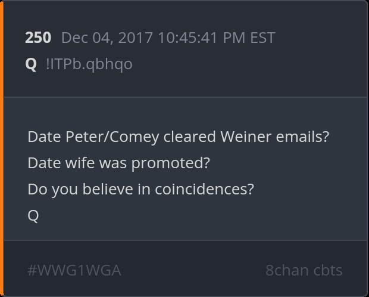Click the line "Date wife was promoted?"

click(119, 163)
